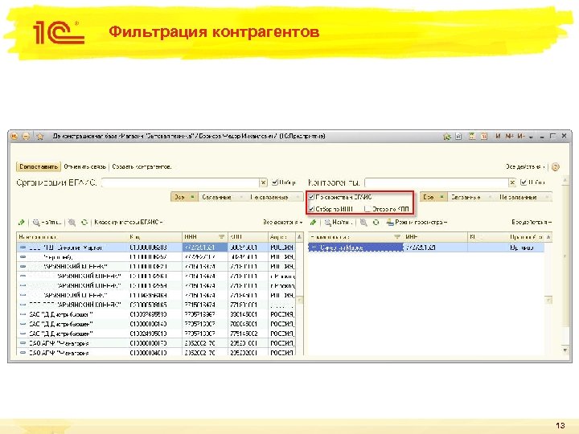Refresh the Организации ЕГАИС list
This screenshot has height=434, width=579.
click(84, 223)
